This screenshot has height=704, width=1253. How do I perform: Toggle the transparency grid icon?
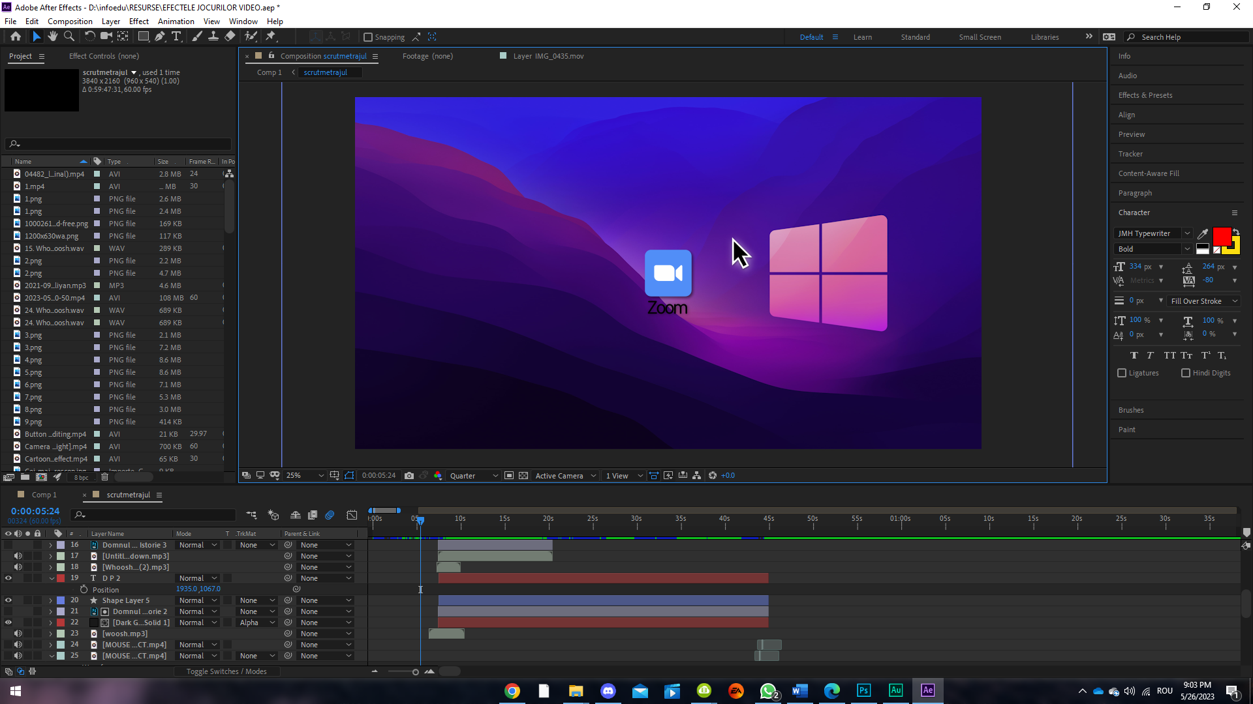tap(523, 476)
